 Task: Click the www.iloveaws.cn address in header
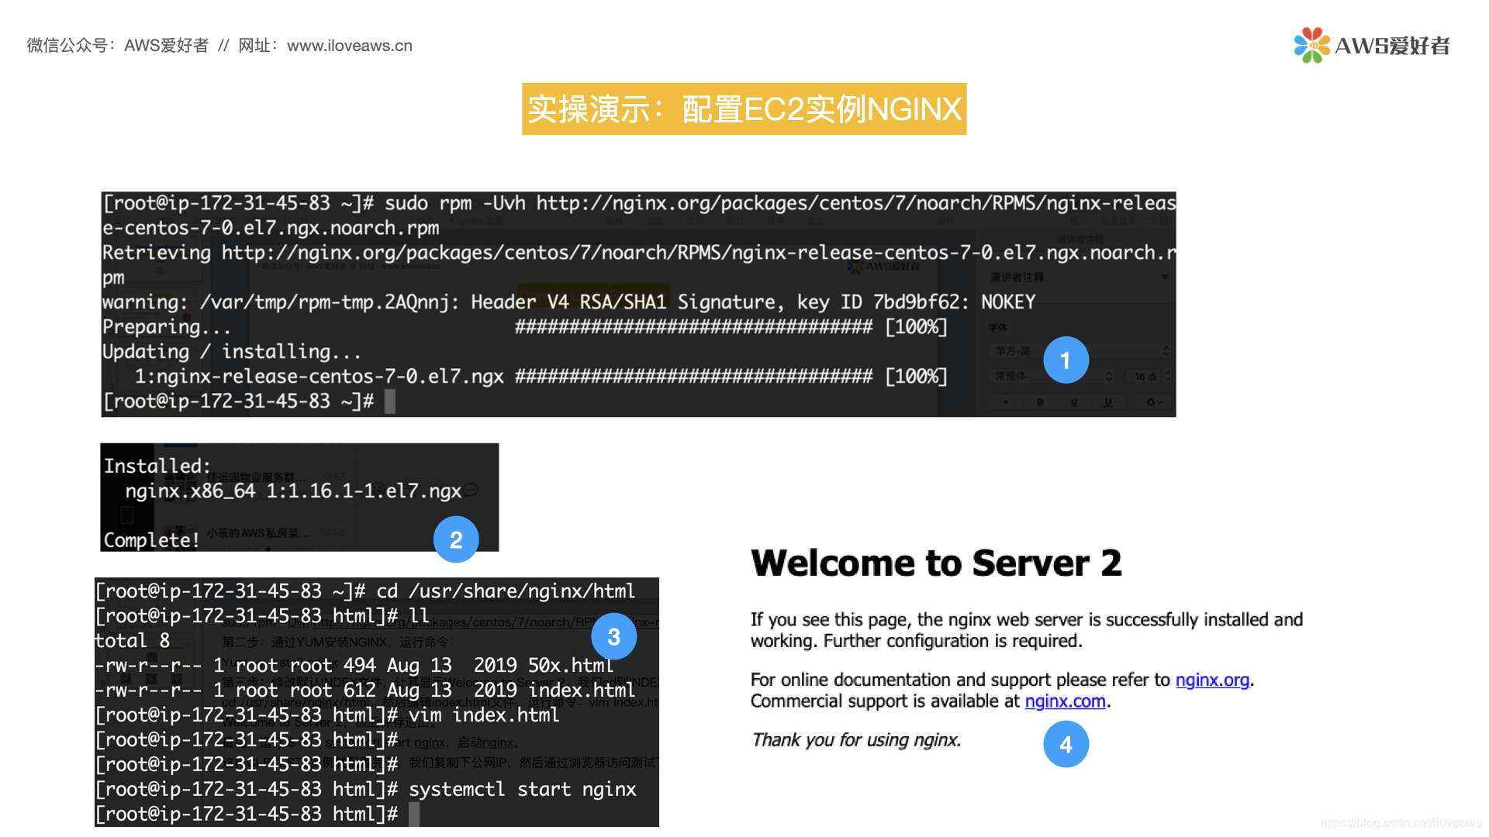[x=350, y=46]
